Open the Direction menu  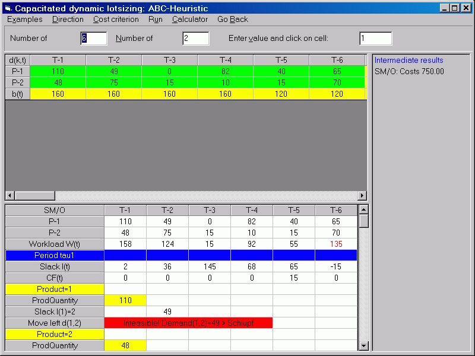coord(68,20)
